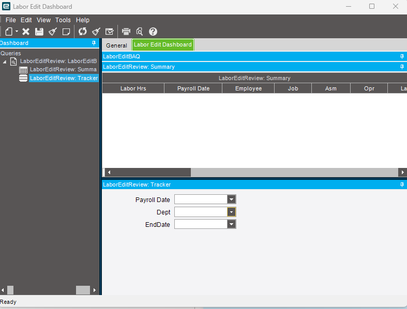Screen dimensions: 407x309
Task: Click into the Dept input field
Action: click(x=201, y=212)
